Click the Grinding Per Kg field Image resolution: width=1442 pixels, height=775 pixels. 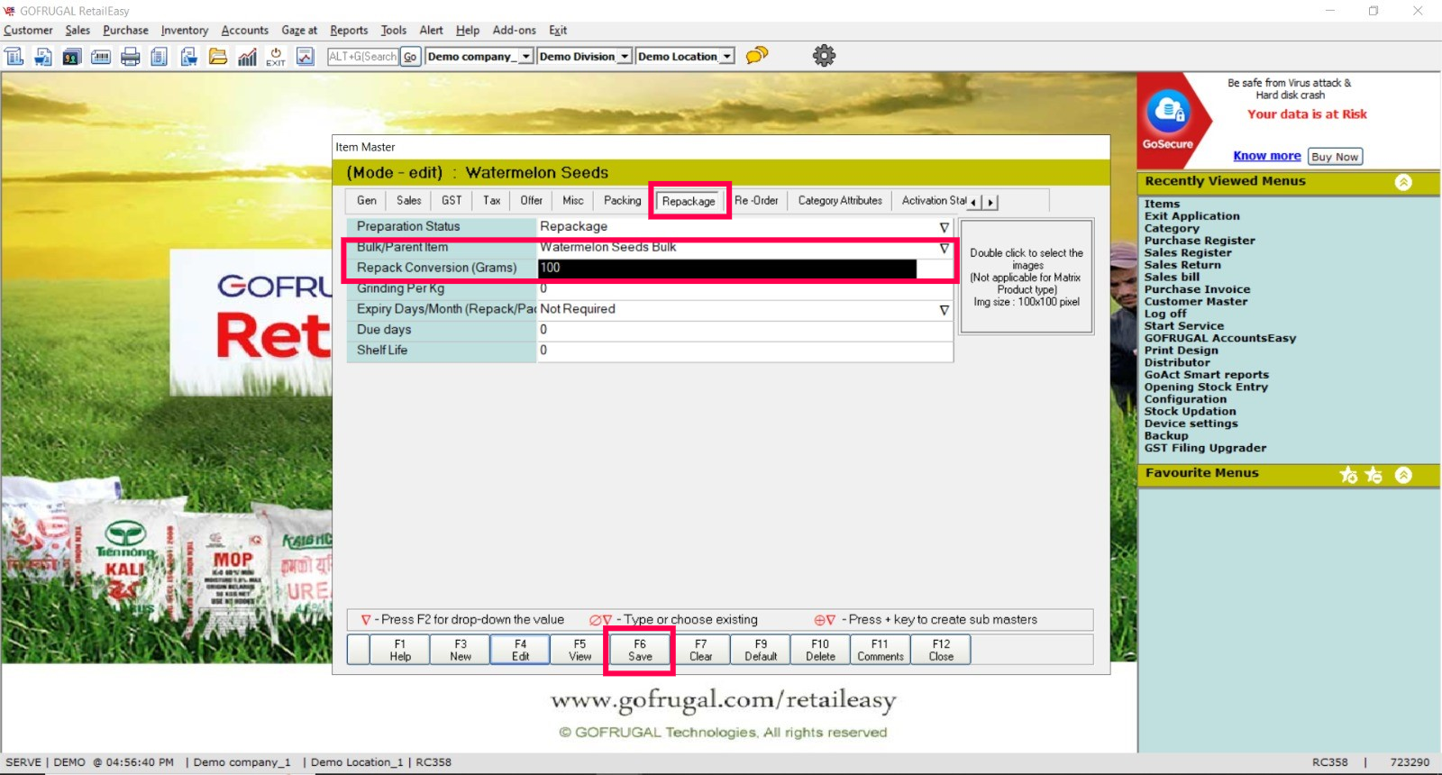pos(744,289)
